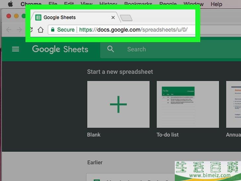Click the Earlier section heading

coord(95,162)
